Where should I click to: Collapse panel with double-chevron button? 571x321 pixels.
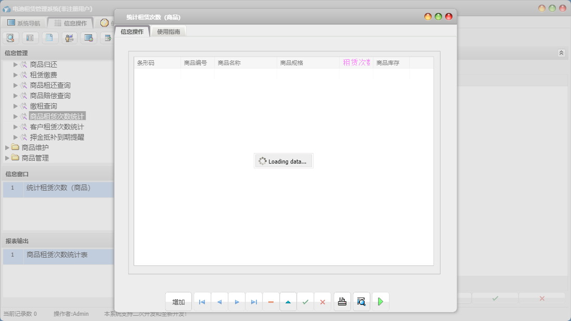(x=561, y=53)
